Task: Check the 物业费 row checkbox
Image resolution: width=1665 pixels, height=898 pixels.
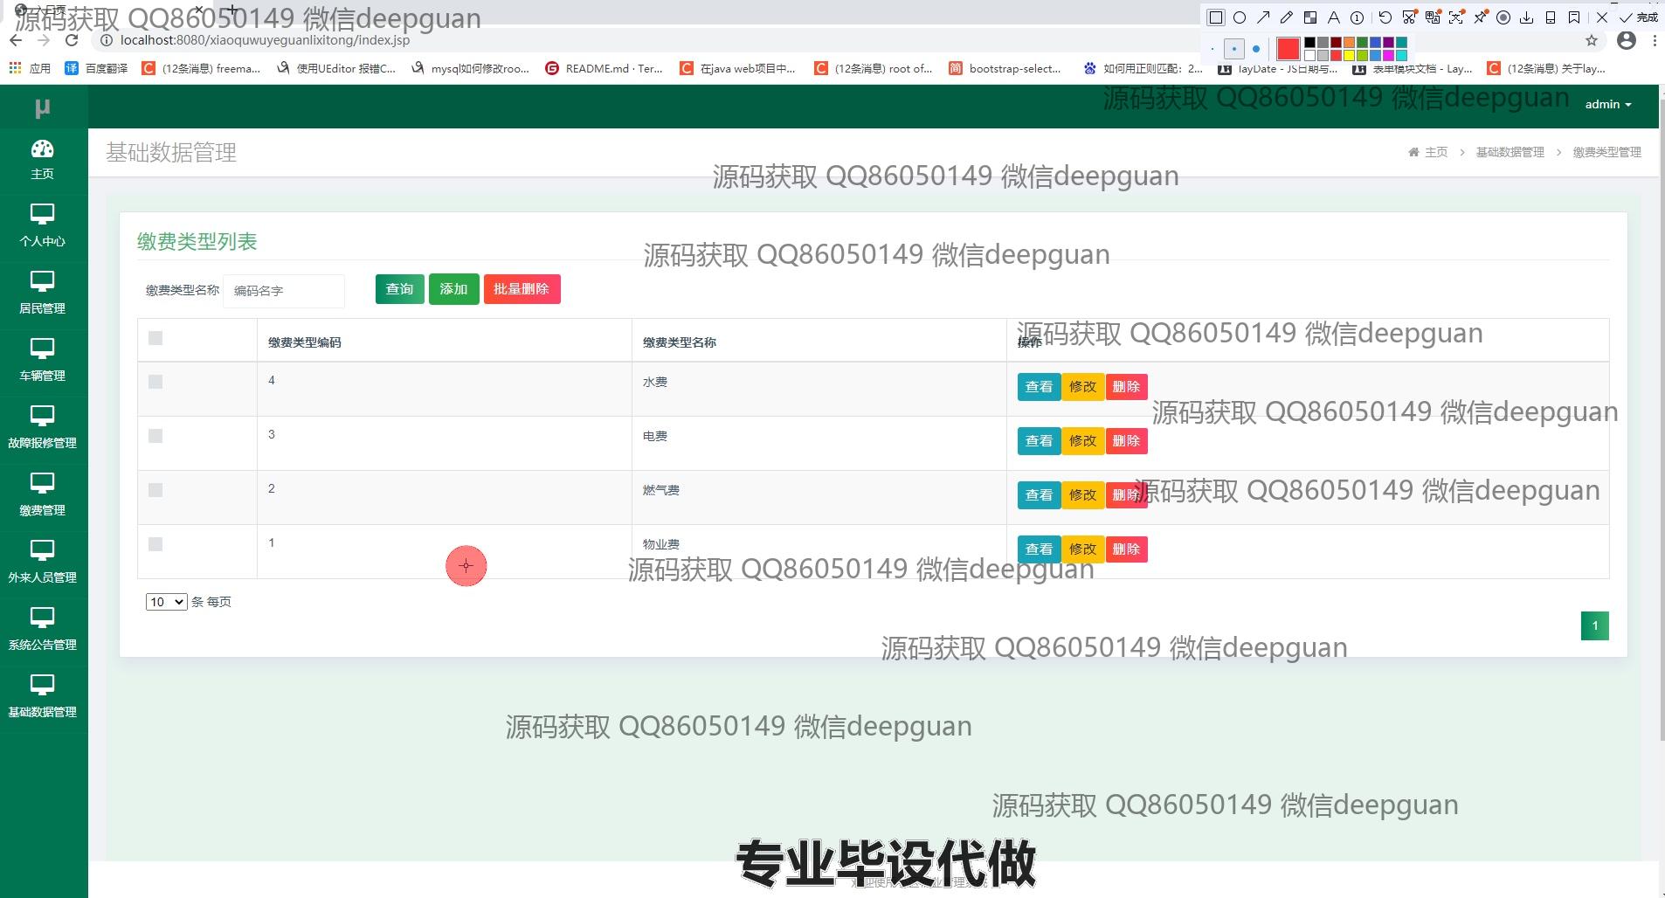Action: pos(155,544)
